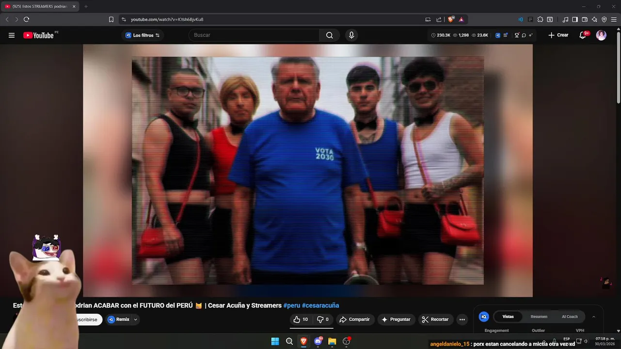Open the media control music note icon

click(x=565, y=19)
